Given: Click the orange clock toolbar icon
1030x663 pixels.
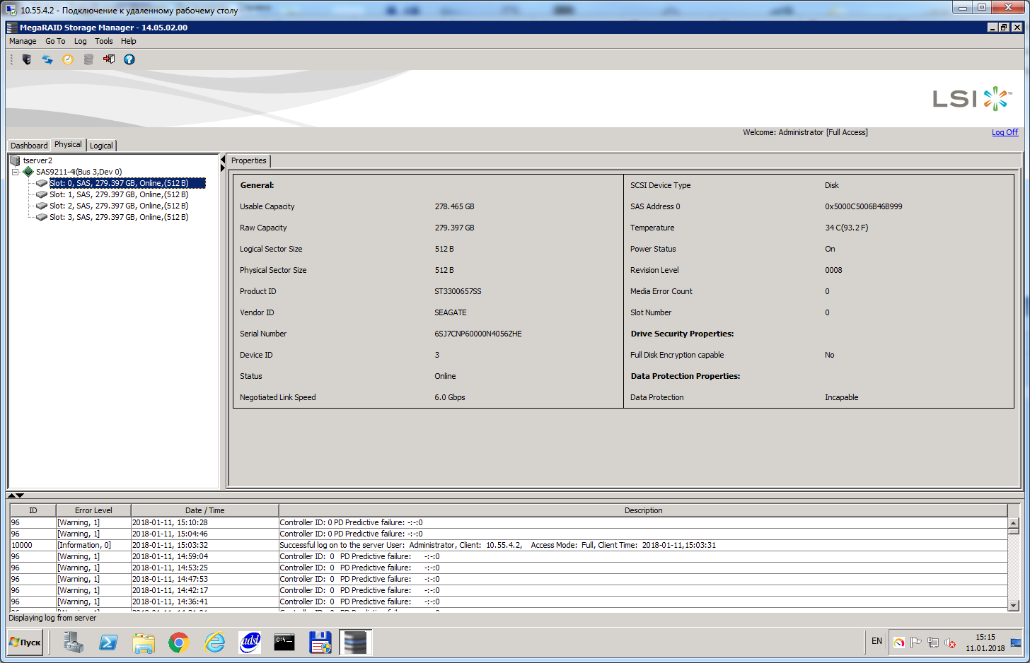Looking at the screenshot, I should click(68, 59).
